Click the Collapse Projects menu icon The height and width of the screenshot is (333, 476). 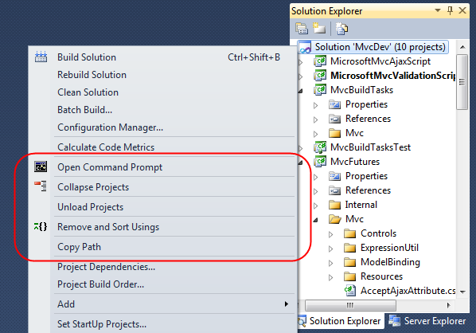[41, 186]
